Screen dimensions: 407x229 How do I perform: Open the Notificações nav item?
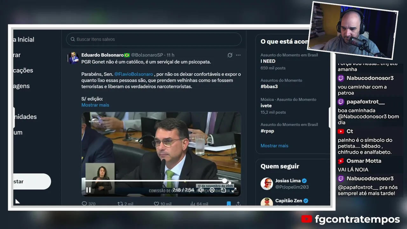click(x=23, y=70)
